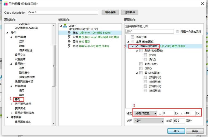Viewport: 208px width, 137px height.
Task: Select the 隐藏 action
Action: (22, 46)
